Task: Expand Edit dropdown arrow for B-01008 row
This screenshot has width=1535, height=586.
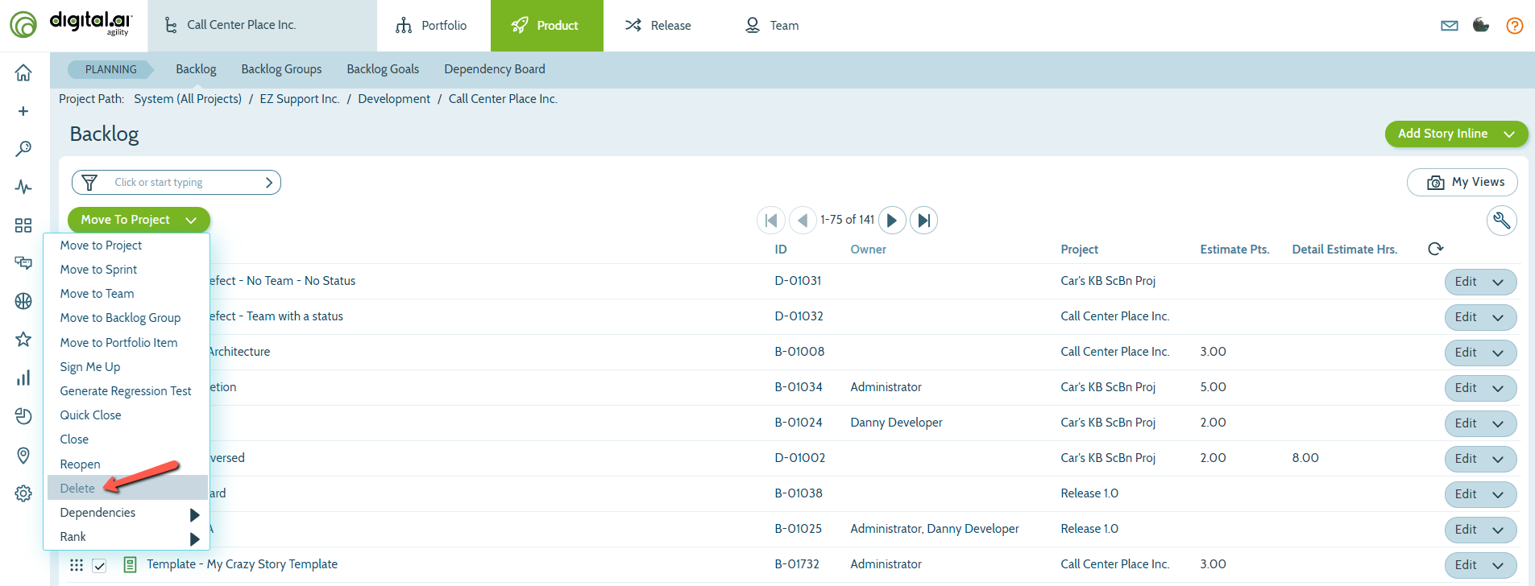Action: 1498,353
